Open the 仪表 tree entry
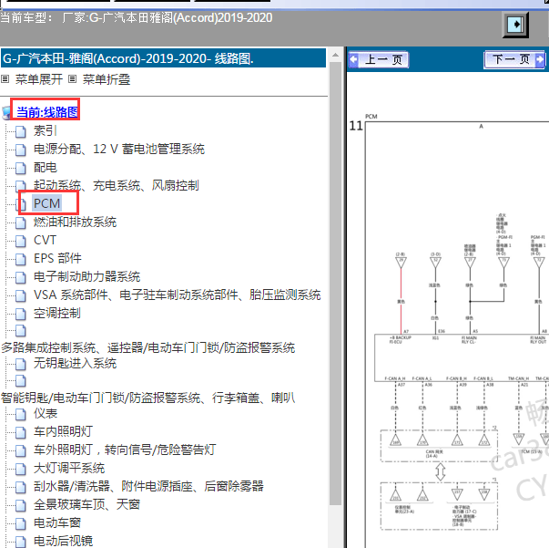This screenshot has width=549, height=548. (x=46, y=413)
